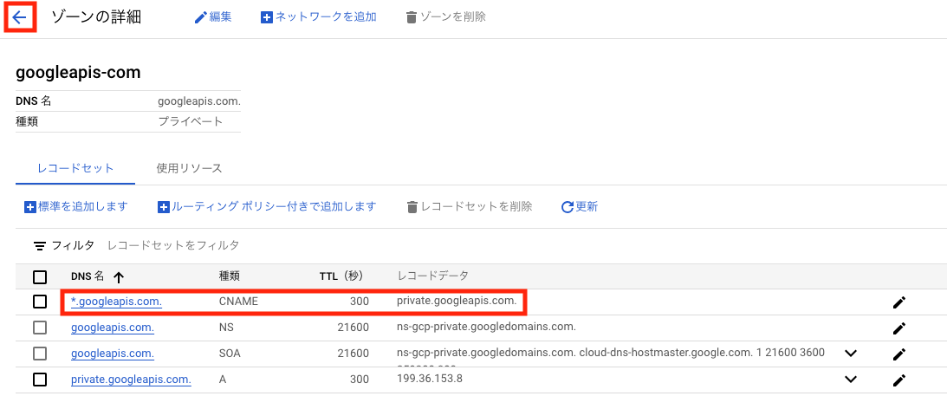The image size is (947, 409).
Task: Edit the *.googleapis.com. CNAME record pencil
Action: pos(899,302)
